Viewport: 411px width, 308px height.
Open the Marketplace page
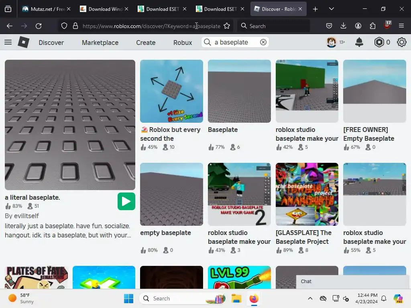pyautogui.click(x=100, y=43)
